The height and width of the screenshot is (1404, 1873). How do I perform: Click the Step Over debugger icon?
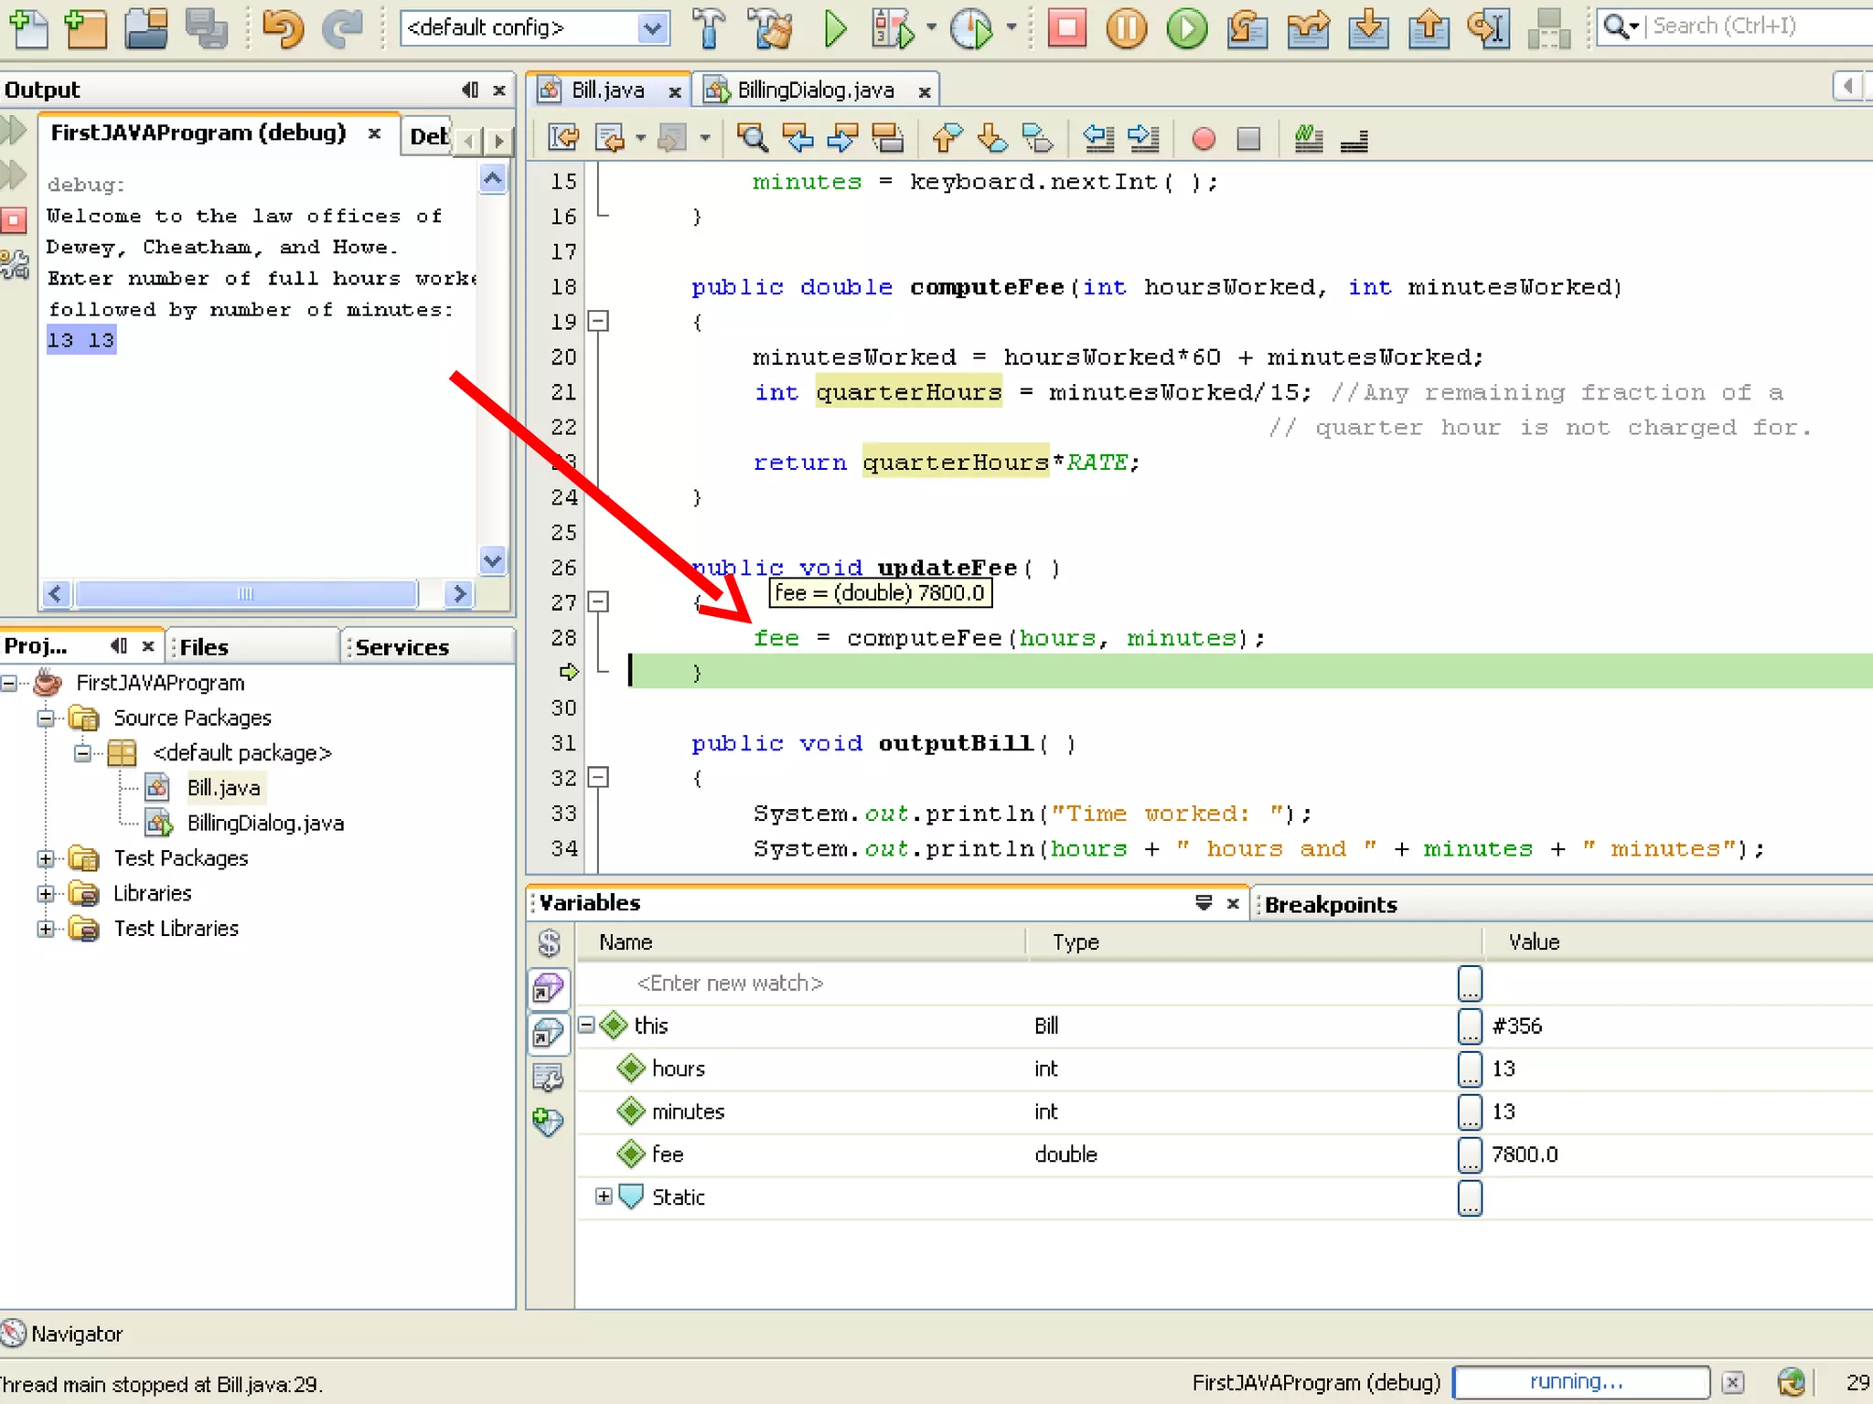(x=1247, y=27)
